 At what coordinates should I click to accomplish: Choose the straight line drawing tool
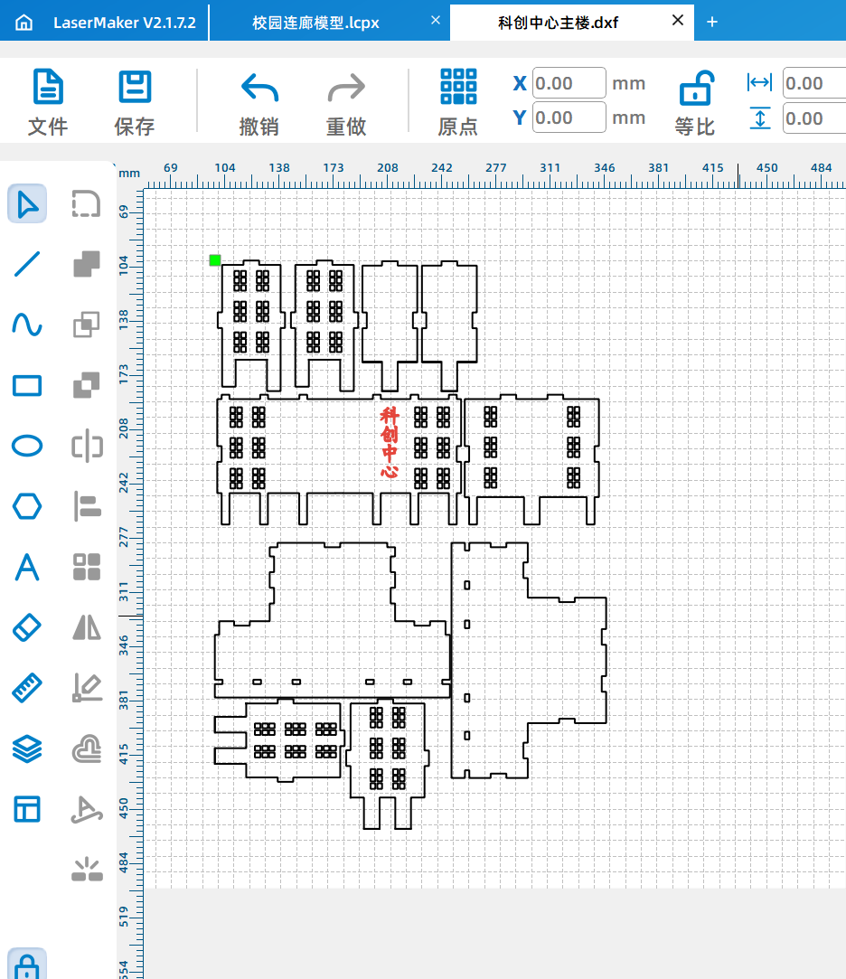tap(27, 264)
